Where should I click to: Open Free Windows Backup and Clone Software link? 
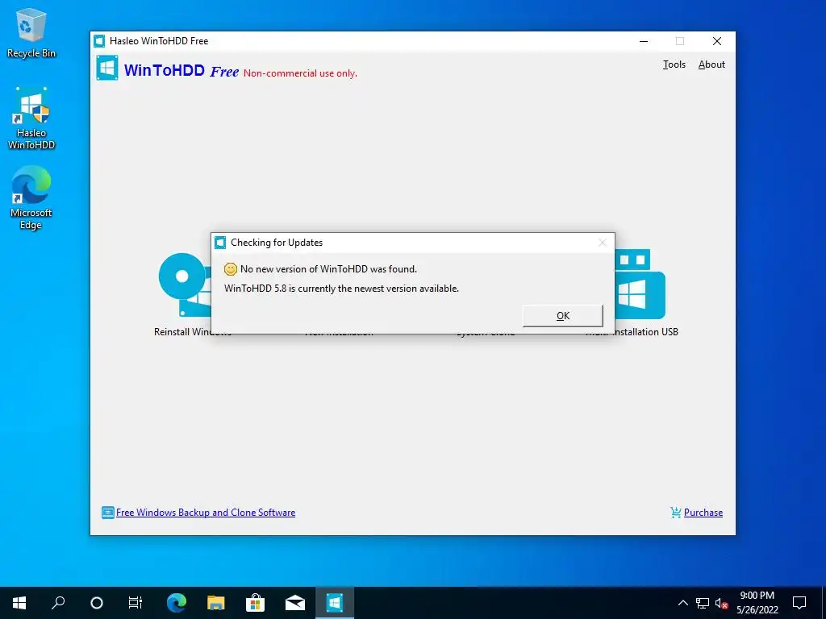click(206, 512)
